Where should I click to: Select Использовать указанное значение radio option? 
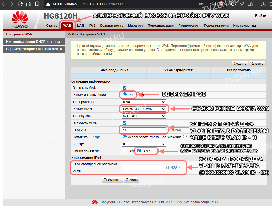[125, 137]
